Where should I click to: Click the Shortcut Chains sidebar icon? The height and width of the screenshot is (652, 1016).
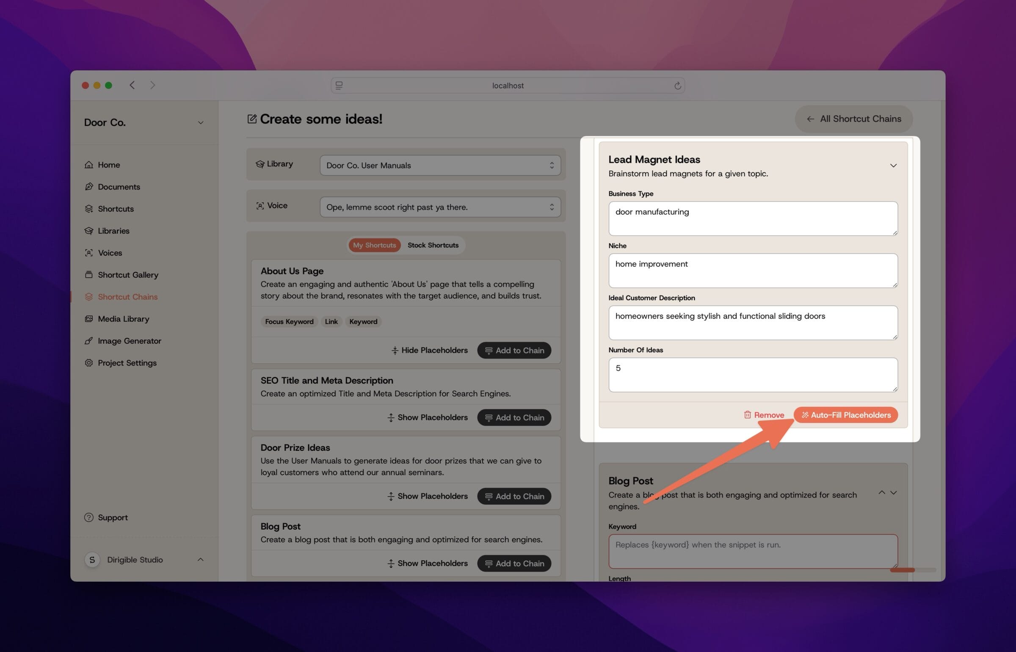88,296
